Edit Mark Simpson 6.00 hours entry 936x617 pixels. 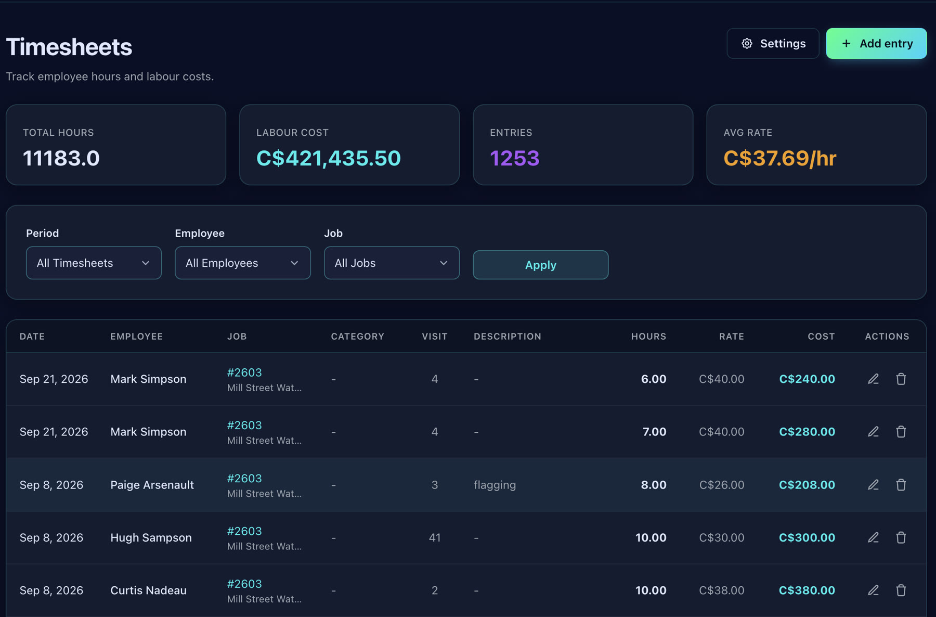point(873,379)
